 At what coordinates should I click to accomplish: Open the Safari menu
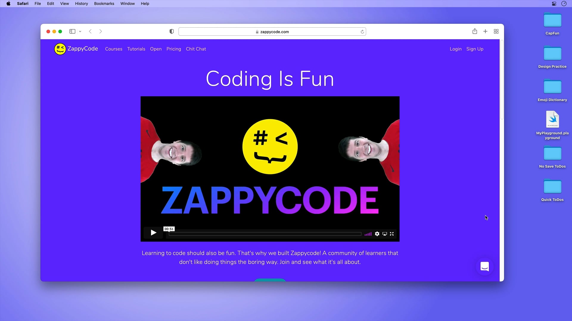23,4
